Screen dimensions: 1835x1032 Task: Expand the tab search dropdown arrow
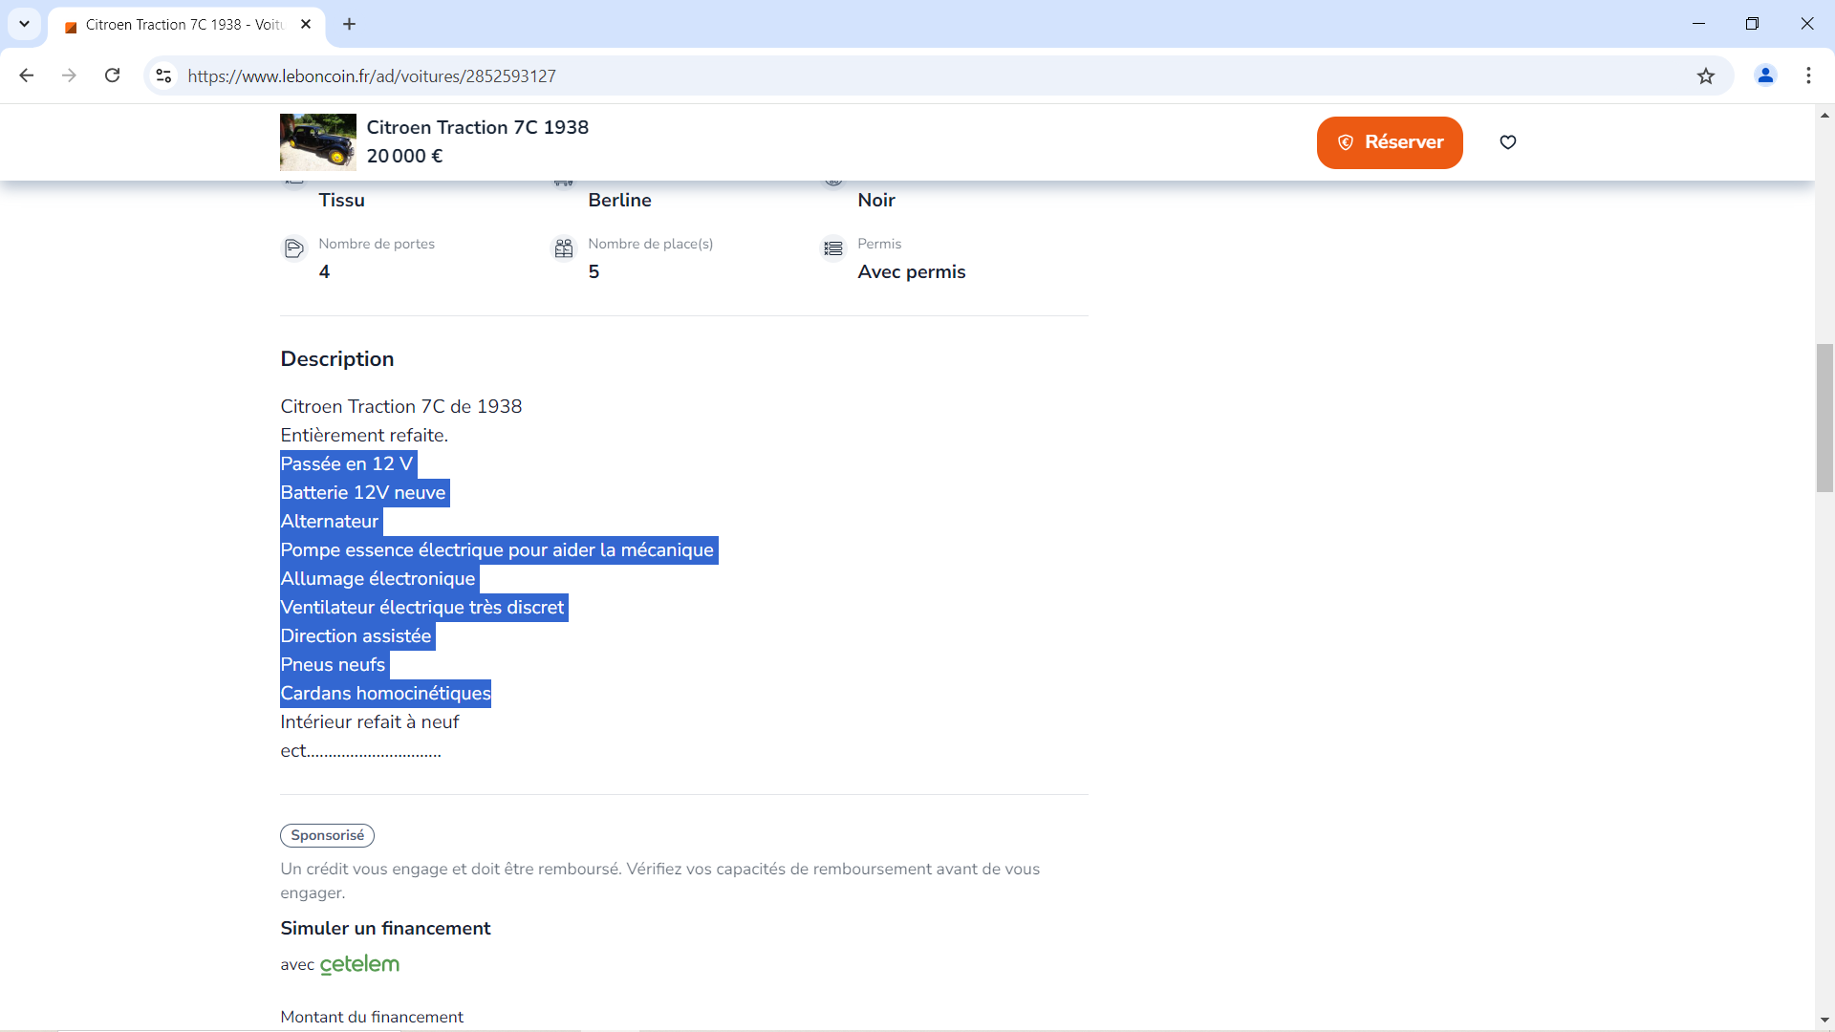24,24
